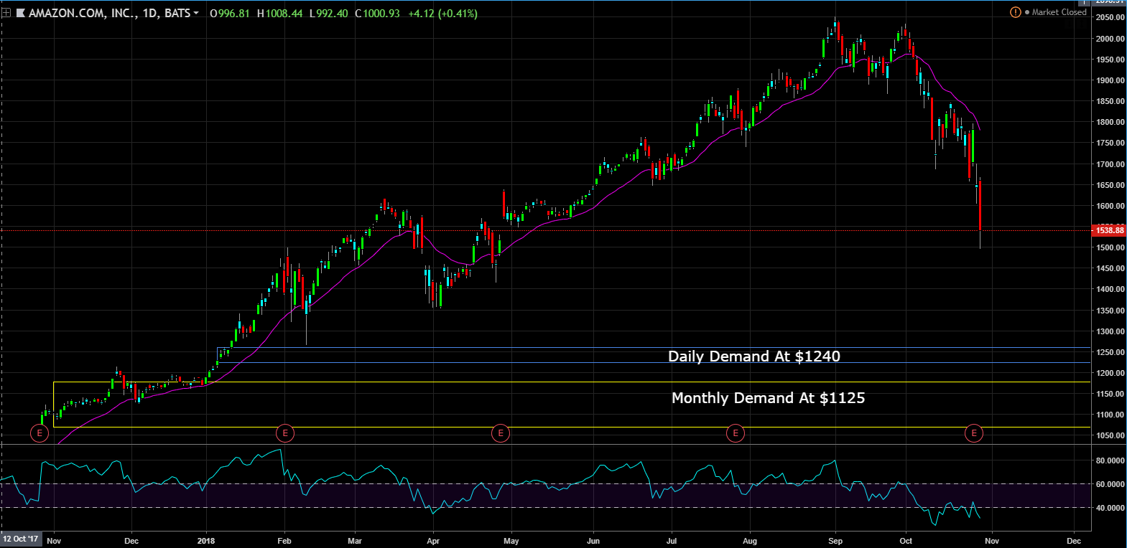Image resolution: width=1127 pixels, height=548 pixels.
Task: Select the 'Daily Demand At $1240' text annotation
Action: pyautogui.click(x=754, y=356)
